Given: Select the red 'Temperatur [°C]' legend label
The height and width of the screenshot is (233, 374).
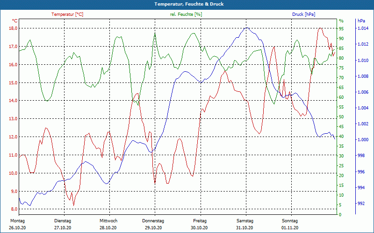Looking at the screenshot, I should pos(67,14).
